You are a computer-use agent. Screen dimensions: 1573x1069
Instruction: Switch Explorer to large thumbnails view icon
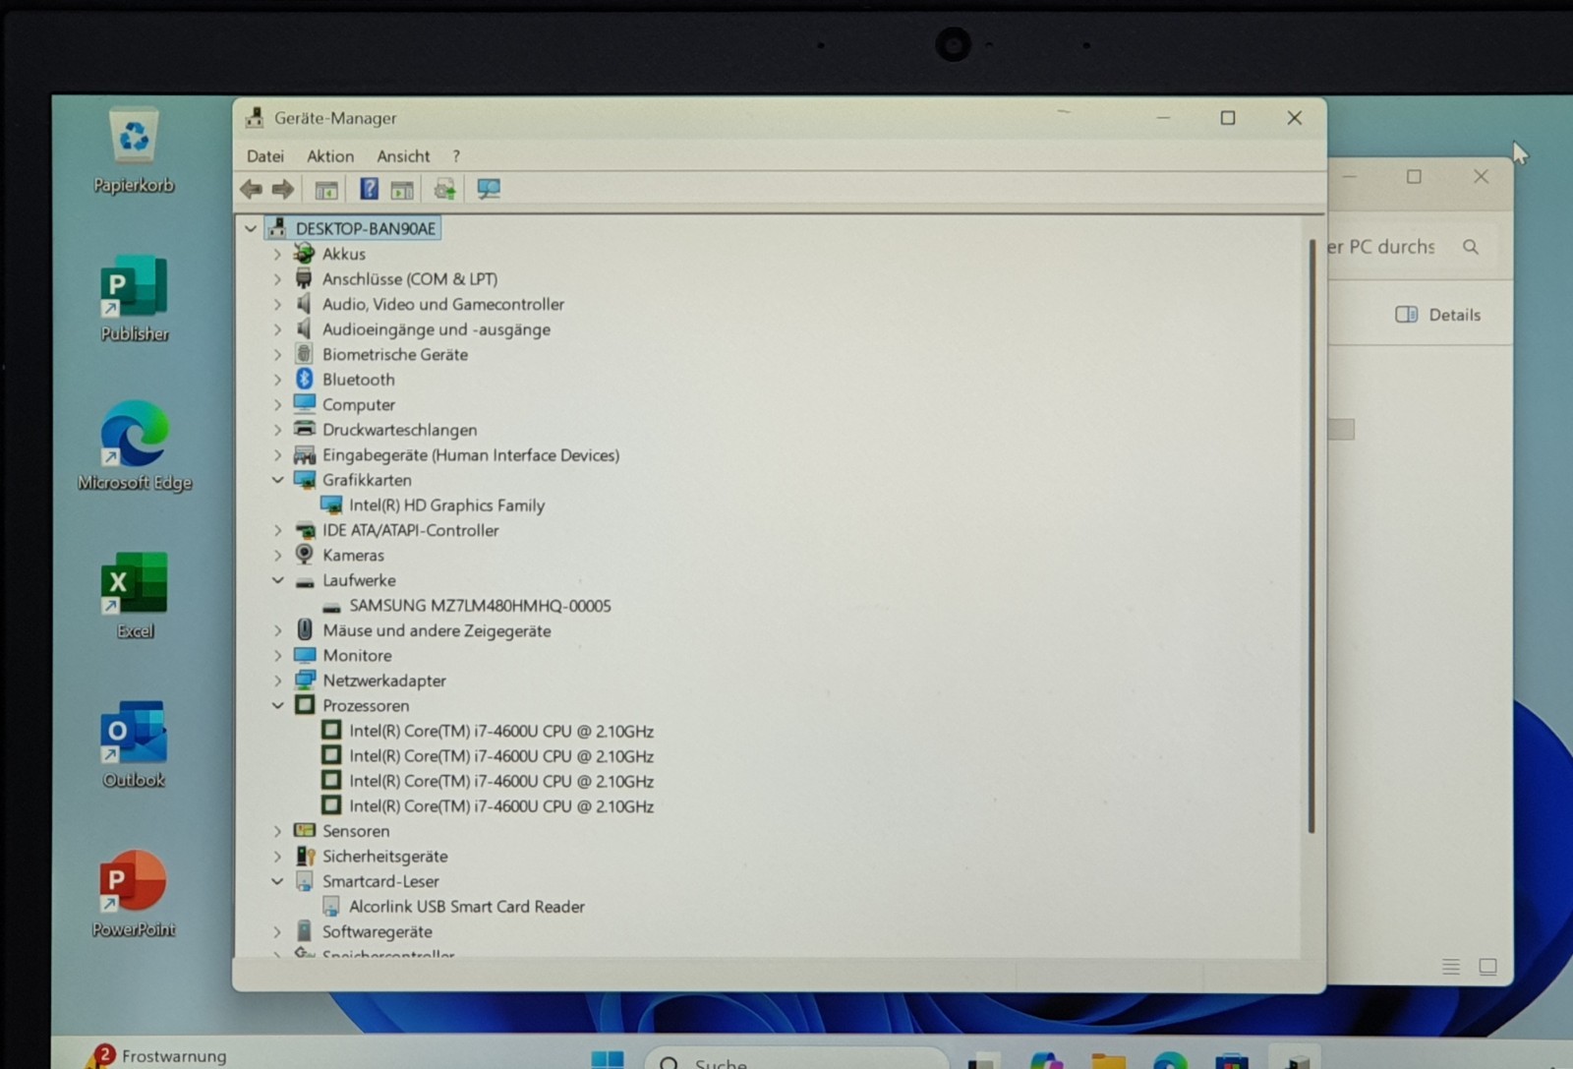pyautogui.click(x=1487, y=967)
